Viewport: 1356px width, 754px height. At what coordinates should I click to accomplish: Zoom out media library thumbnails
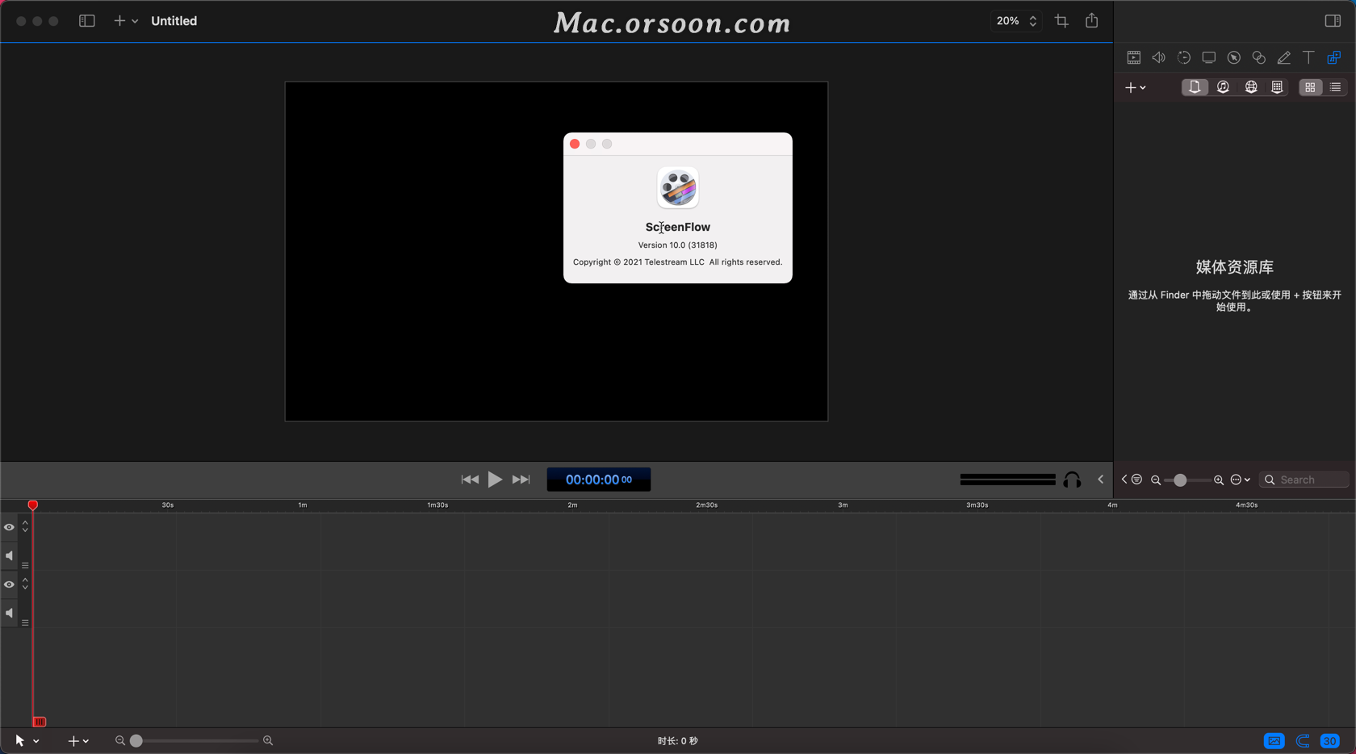click(1156, 480)
